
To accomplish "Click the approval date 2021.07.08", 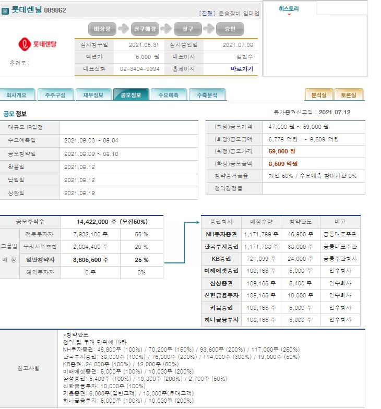I will [238, 45].
